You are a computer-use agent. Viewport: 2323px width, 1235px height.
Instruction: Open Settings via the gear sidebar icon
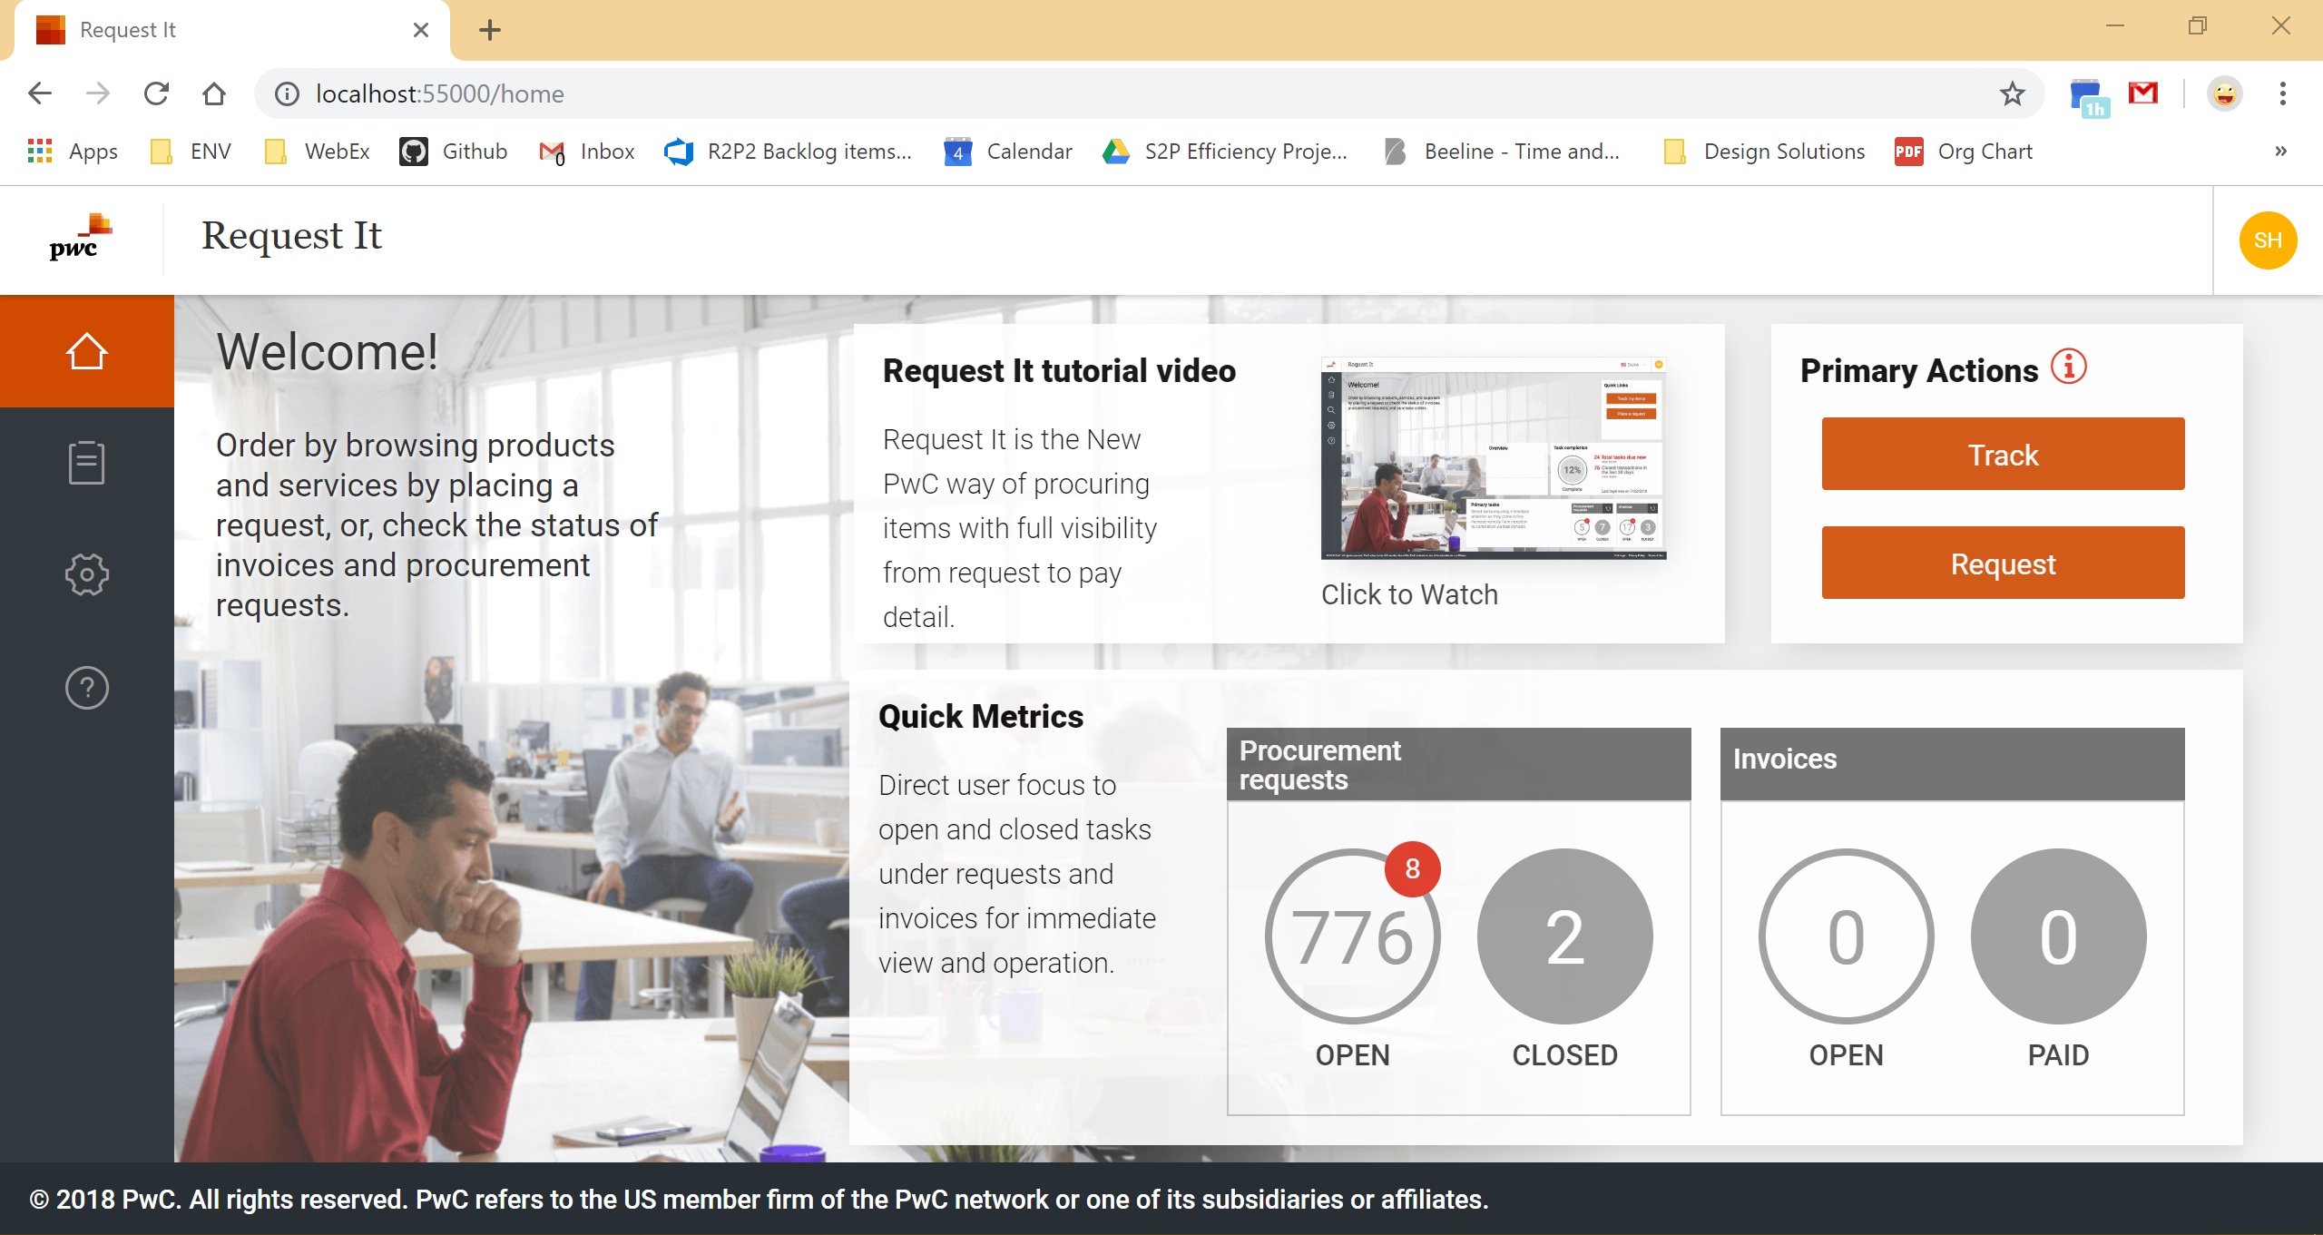pyautogui.click(x=86, y=574)
